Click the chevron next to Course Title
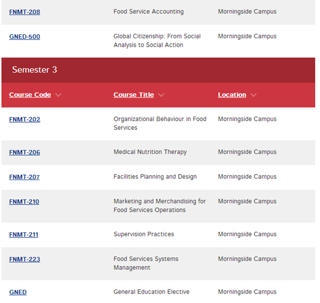 click(x=161, y=95)
